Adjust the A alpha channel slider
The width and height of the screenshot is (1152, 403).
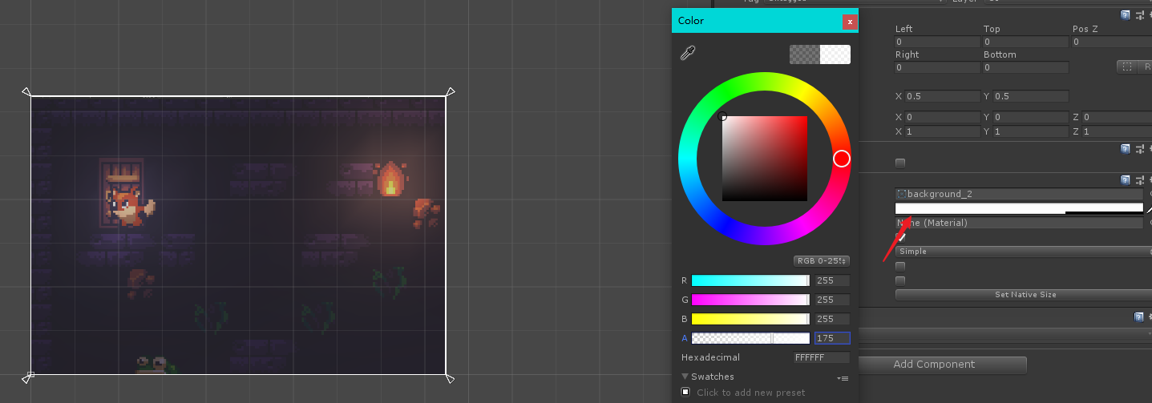pos(750,338)
